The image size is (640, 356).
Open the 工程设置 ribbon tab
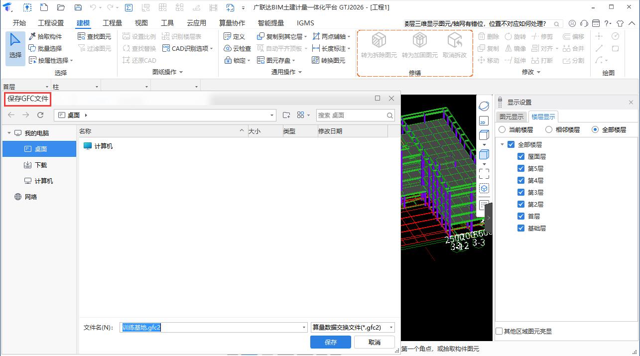pos(51,23)
